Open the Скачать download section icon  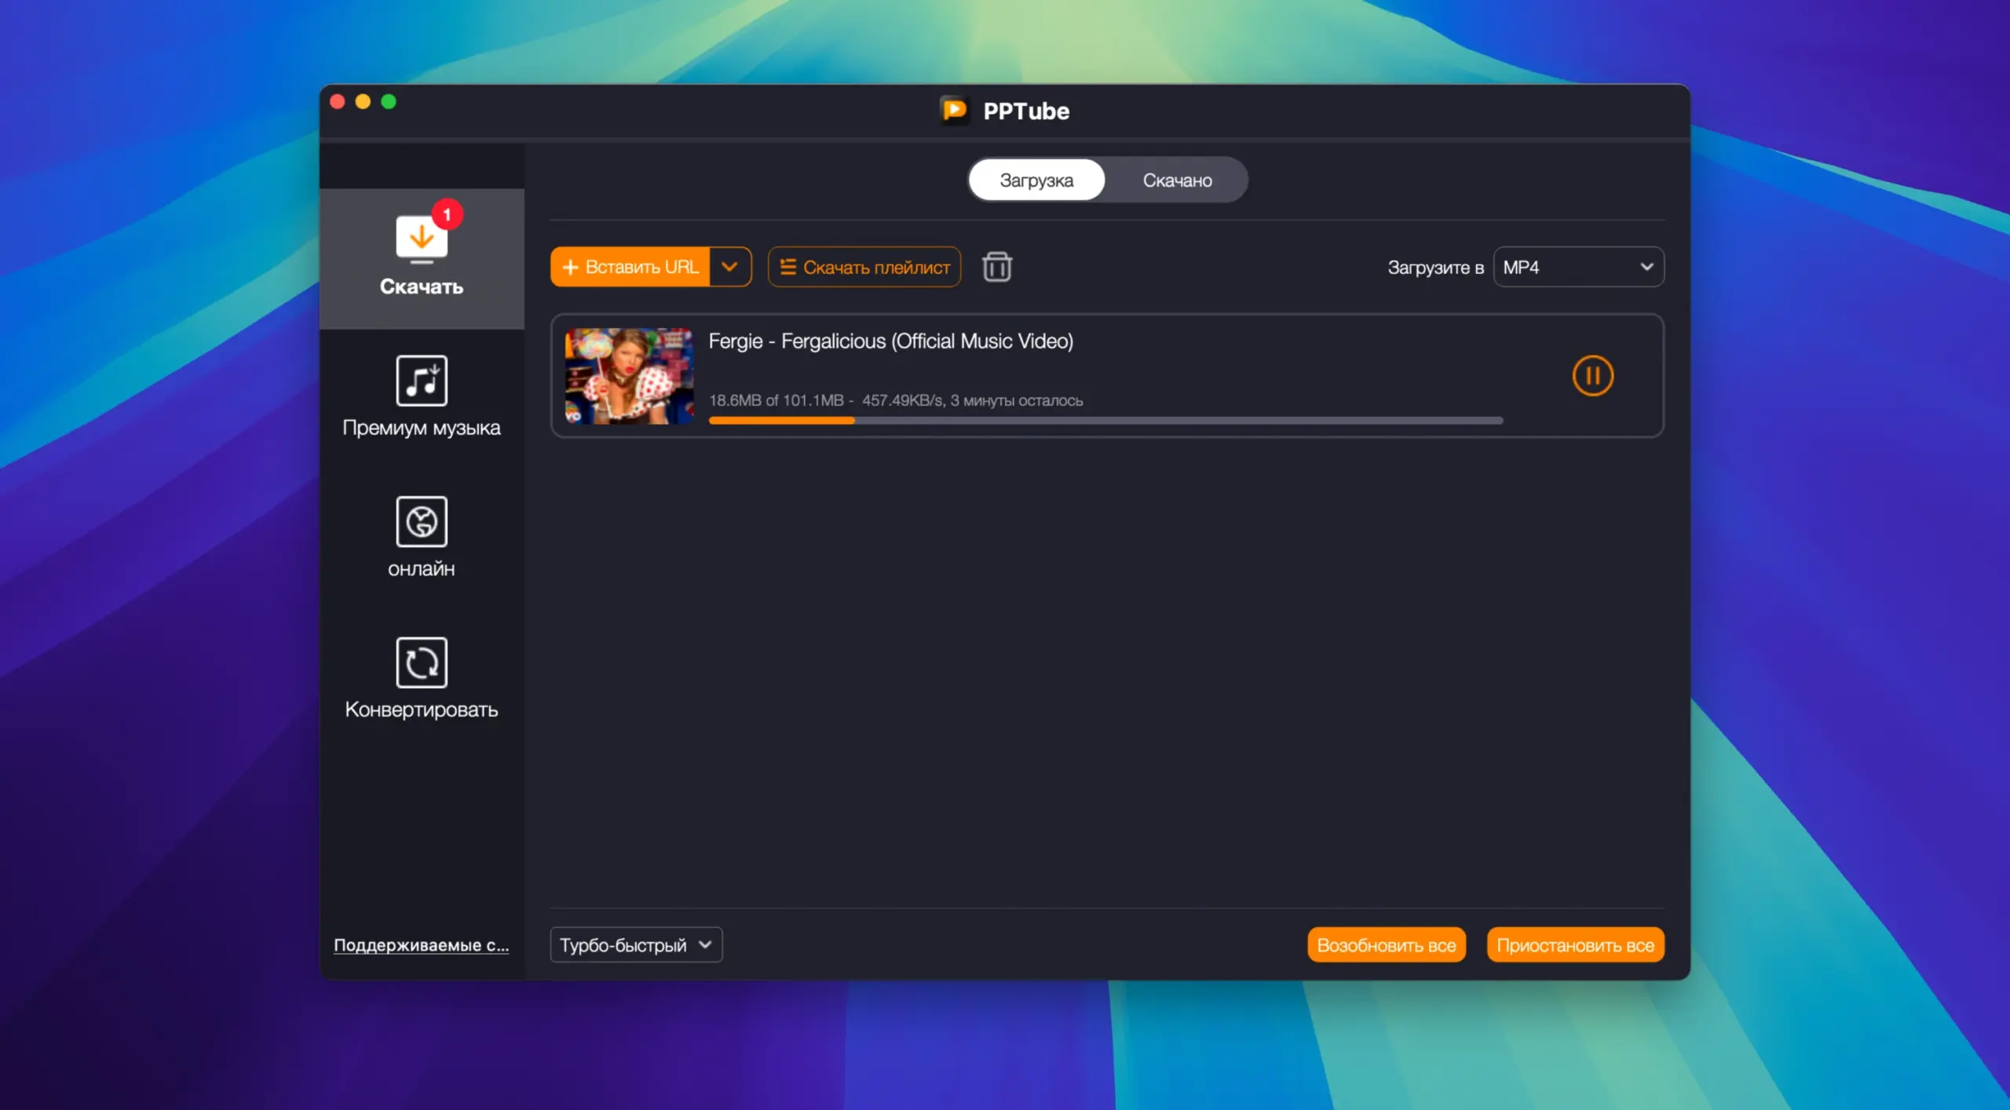421,239
